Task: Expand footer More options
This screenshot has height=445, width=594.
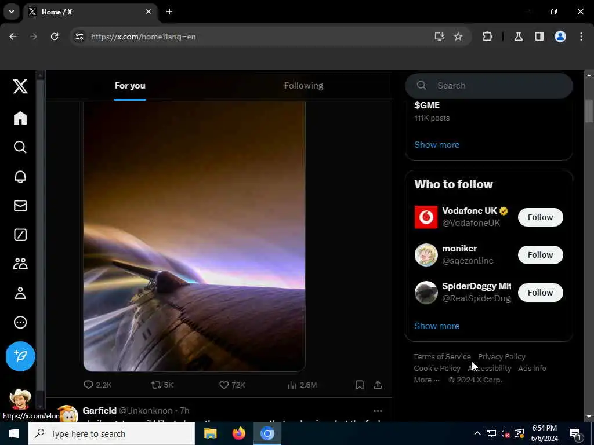Action: pyautogui.click(x=426, y=380)
